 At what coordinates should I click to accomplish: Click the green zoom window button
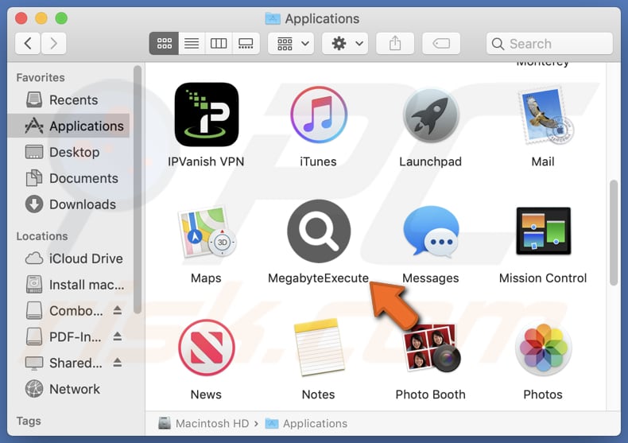pos(61,18)
